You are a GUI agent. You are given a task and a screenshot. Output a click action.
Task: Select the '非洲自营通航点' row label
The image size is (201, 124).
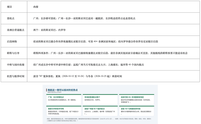(x=14, y=30)
